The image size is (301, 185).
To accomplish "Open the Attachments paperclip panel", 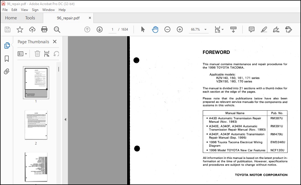I will click(x=7, y=72).
